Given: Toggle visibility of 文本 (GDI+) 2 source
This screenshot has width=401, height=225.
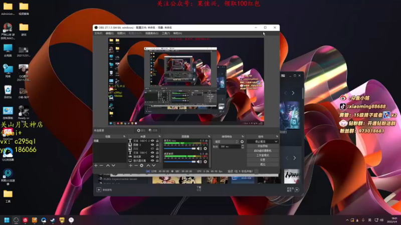Looking at the screenshot, I should [x=152, y=141].
